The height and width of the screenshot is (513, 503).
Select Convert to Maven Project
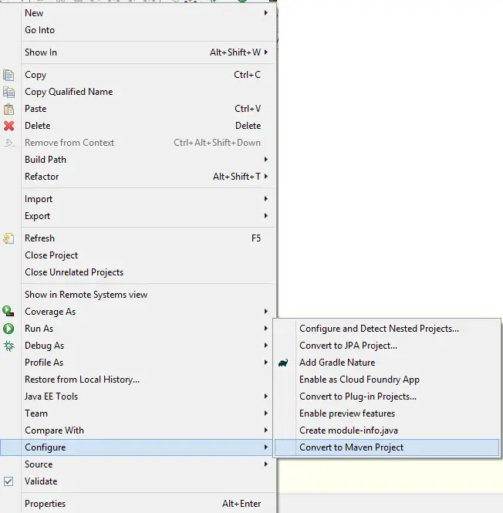(351, 447)
